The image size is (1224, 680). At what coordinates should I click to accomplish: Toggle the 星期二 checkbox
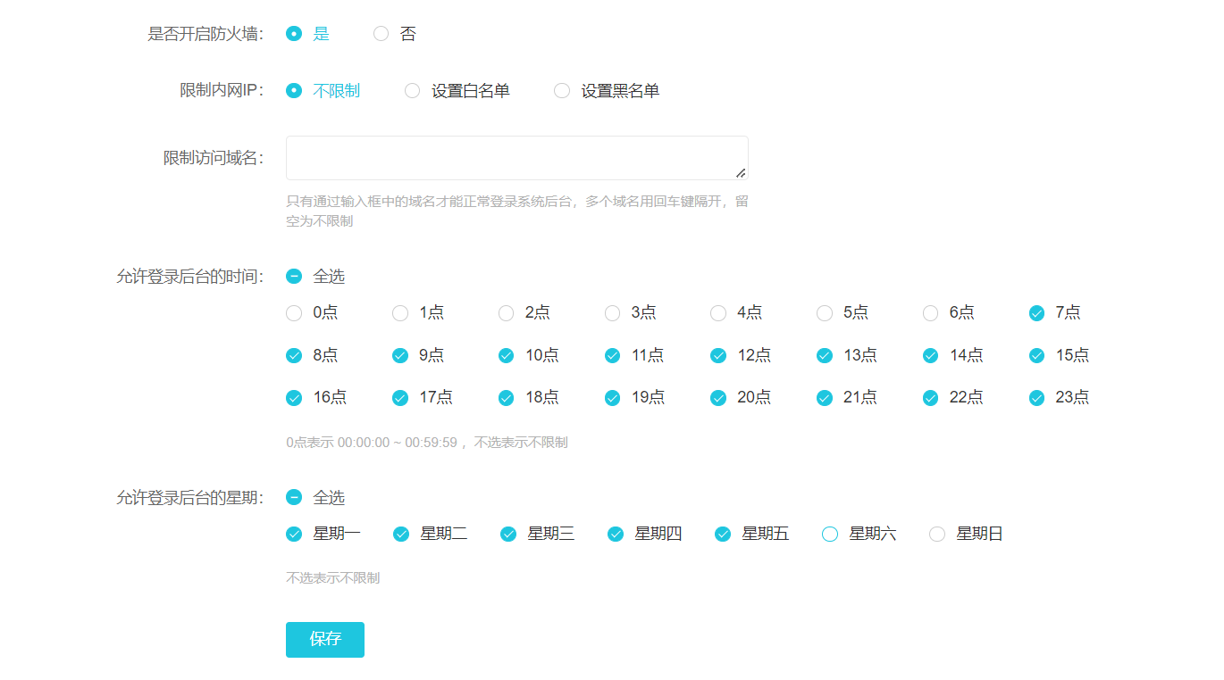pyautogui.click(x=401, y=534)
